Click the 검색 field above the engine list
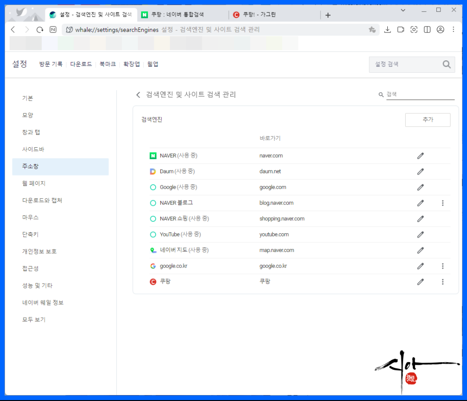467x401 pixels. point(420,95)
